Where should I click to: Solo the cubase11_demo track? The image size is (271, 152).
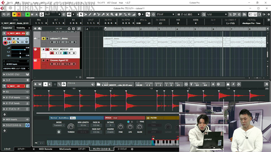pyautogui.click(x=47, y=39)
